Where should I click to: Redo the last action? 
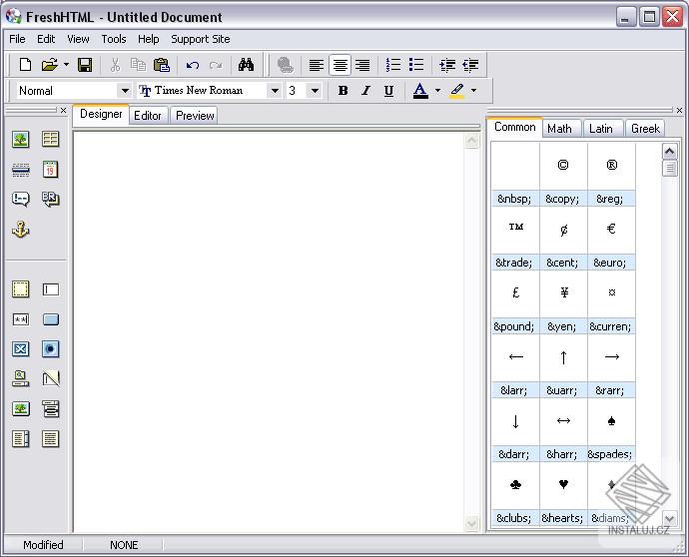[x=216, y=66]
